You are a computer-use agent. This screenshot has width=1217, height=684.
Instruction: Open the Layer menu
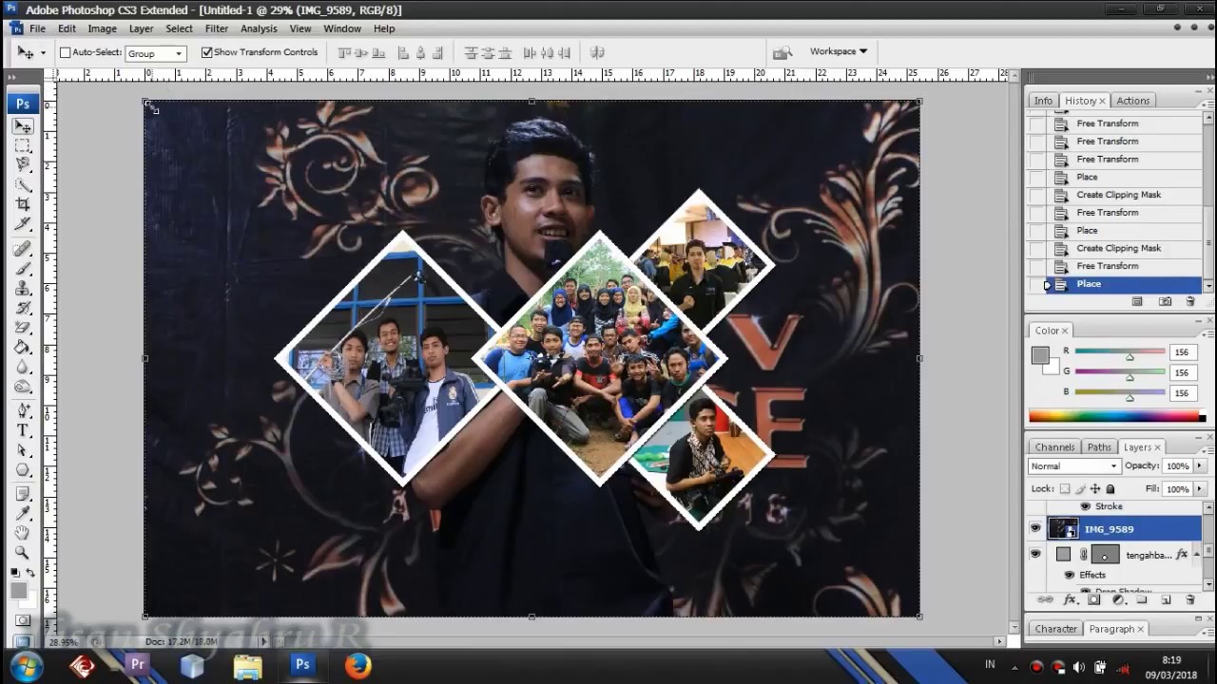coord(141,28)
